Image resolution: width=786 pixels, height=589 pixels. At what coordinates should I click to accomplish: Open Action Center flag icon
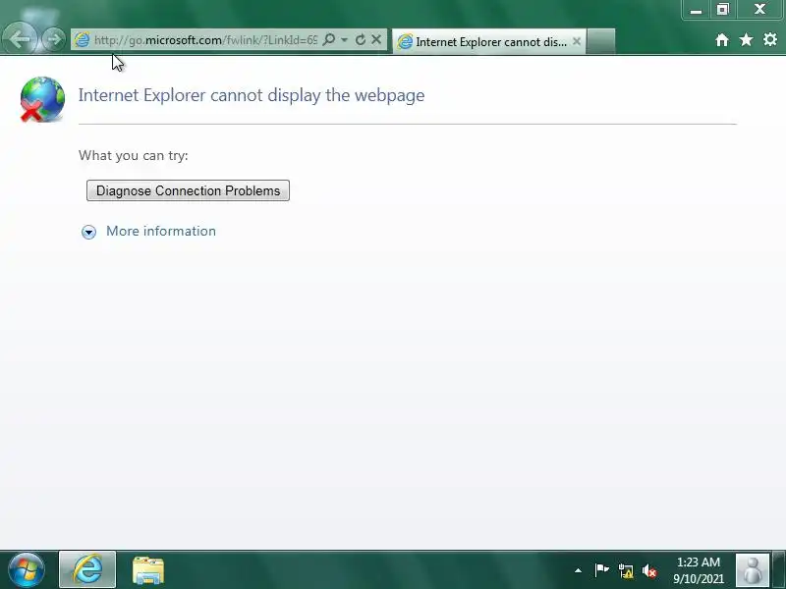pyautogui.click(x=601, y=570)
